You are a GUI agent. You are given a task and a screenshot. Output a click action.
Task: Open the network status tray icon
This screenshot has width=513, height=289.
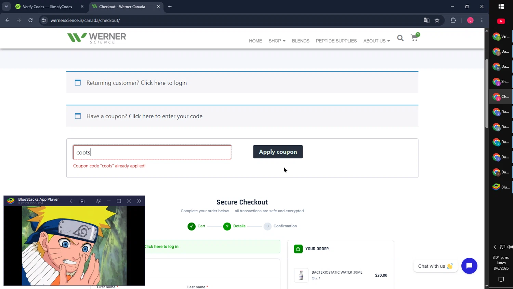point(502,247)
